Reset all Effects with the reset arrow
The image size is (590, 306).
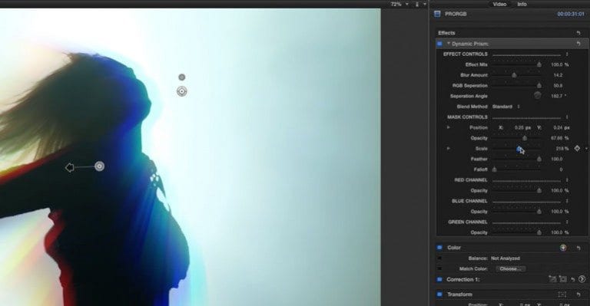578,33
